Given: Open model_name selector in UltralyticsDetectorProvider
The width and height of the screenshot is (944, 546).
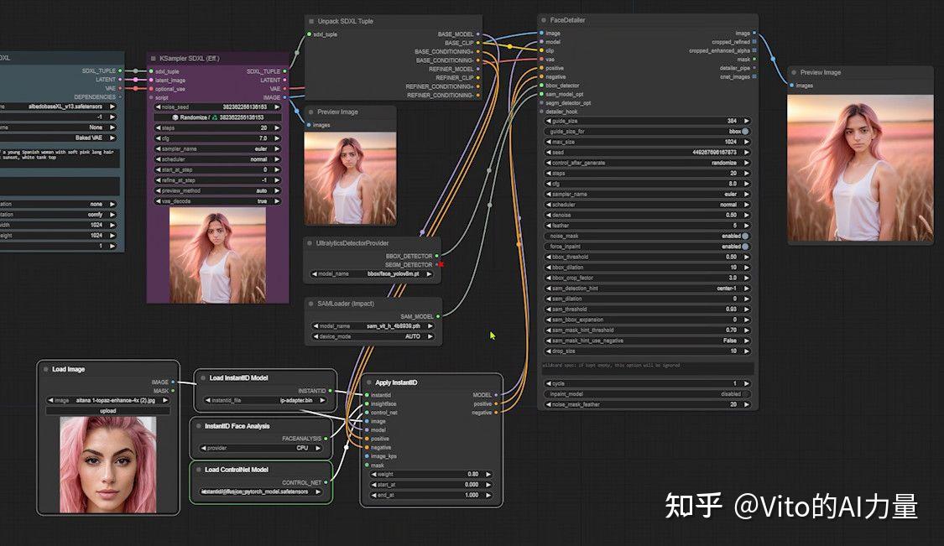Looking at the screenshot, I should coord(372,274).
